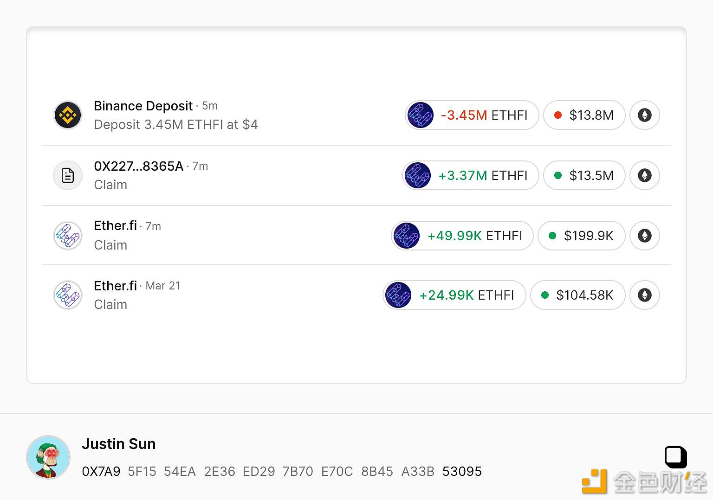The width and height of the screenshot is (713, 500).
Task: Open Ether.fi title in the Mar 21 row
Action: 115,286
